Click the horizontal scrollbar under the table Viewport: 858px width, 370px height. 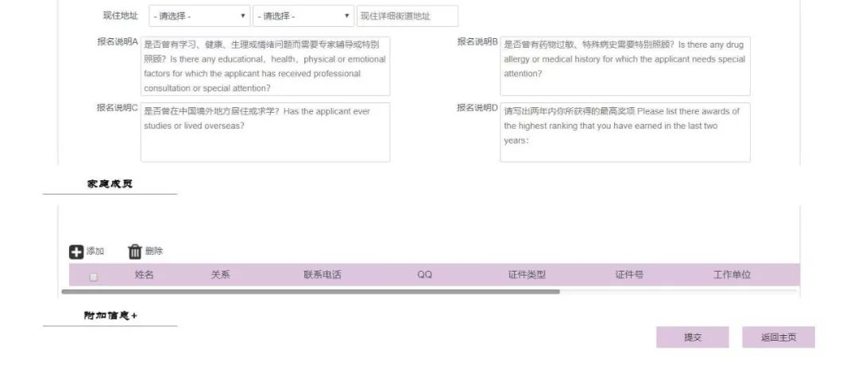click(x=311, y=292)
